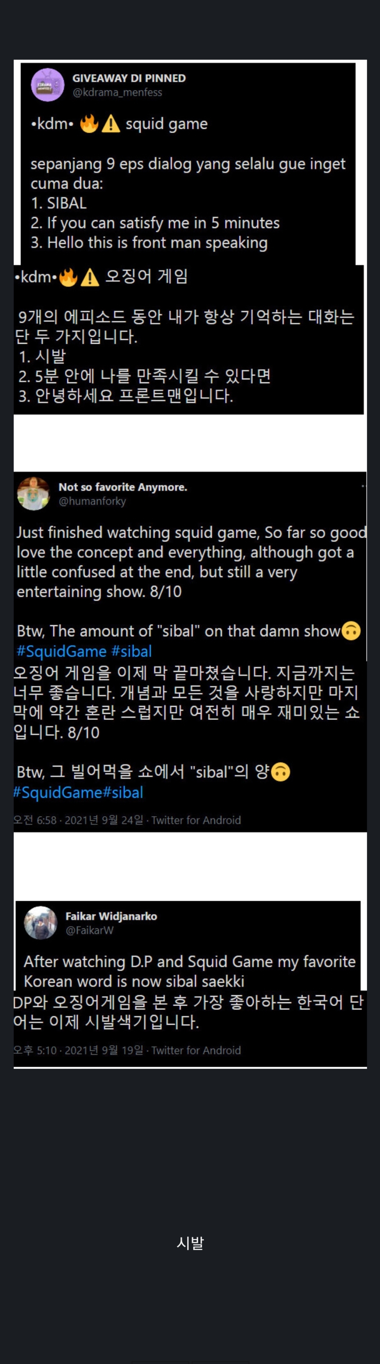Open the humanforky profile picture

(33, 493)
